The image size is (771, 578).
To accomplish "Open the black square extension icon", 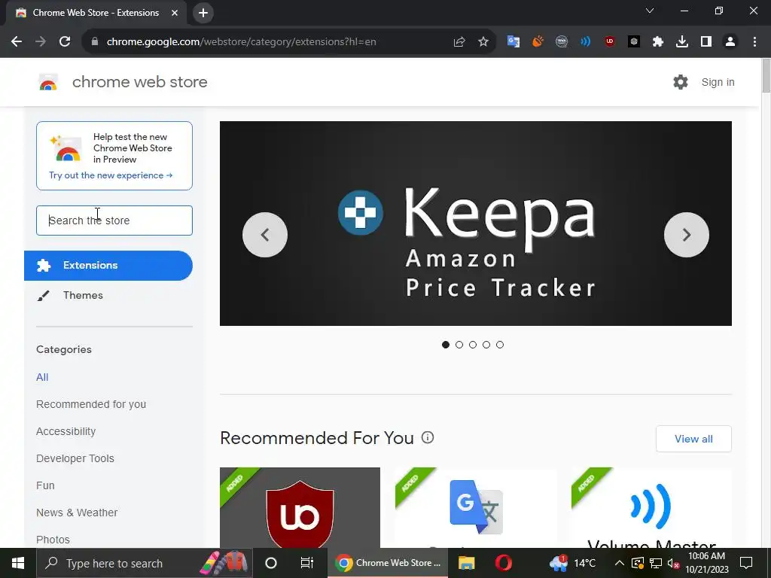I will tap(634, 42).
